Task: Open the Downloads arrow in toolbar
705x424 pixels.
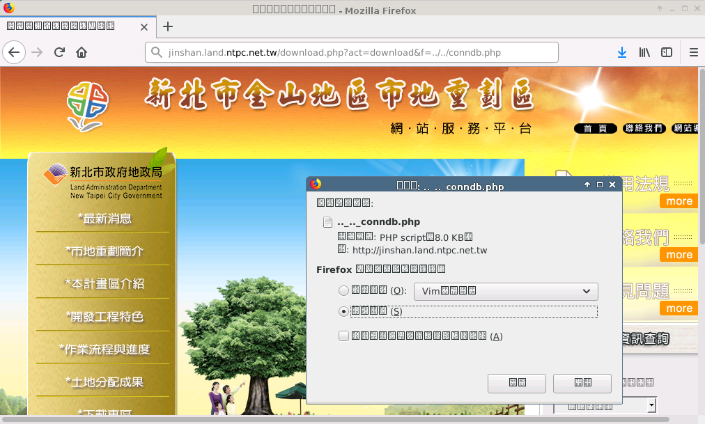Action: tap(622, 52)
